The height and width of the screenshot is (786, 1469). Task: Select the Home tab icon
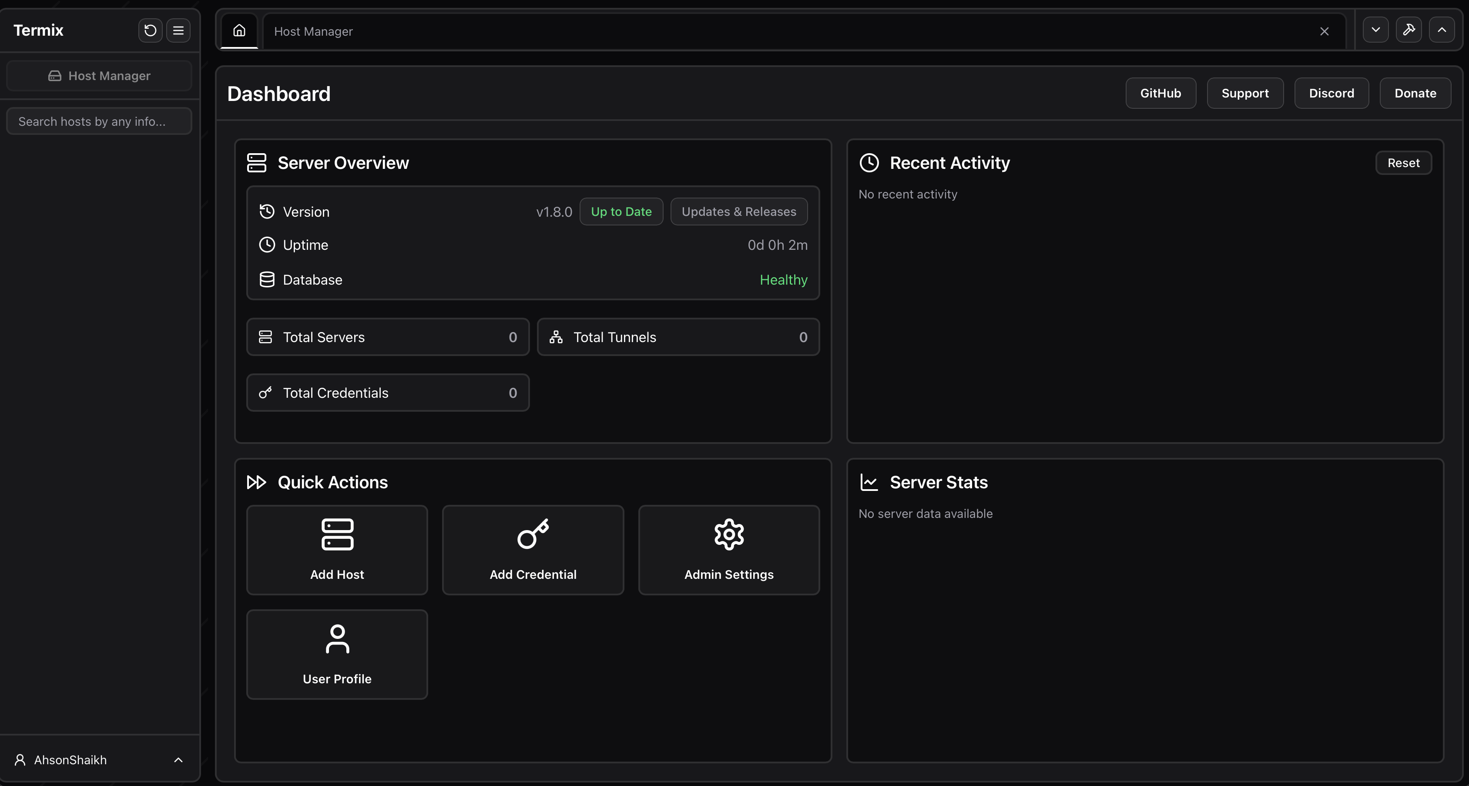tap(239, 31)
